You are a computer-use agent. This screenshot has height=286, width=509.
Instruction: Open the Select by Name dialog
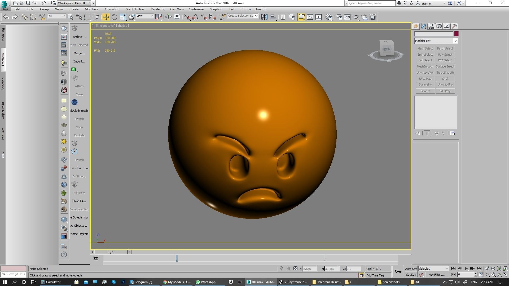click(x=79, y=17)
